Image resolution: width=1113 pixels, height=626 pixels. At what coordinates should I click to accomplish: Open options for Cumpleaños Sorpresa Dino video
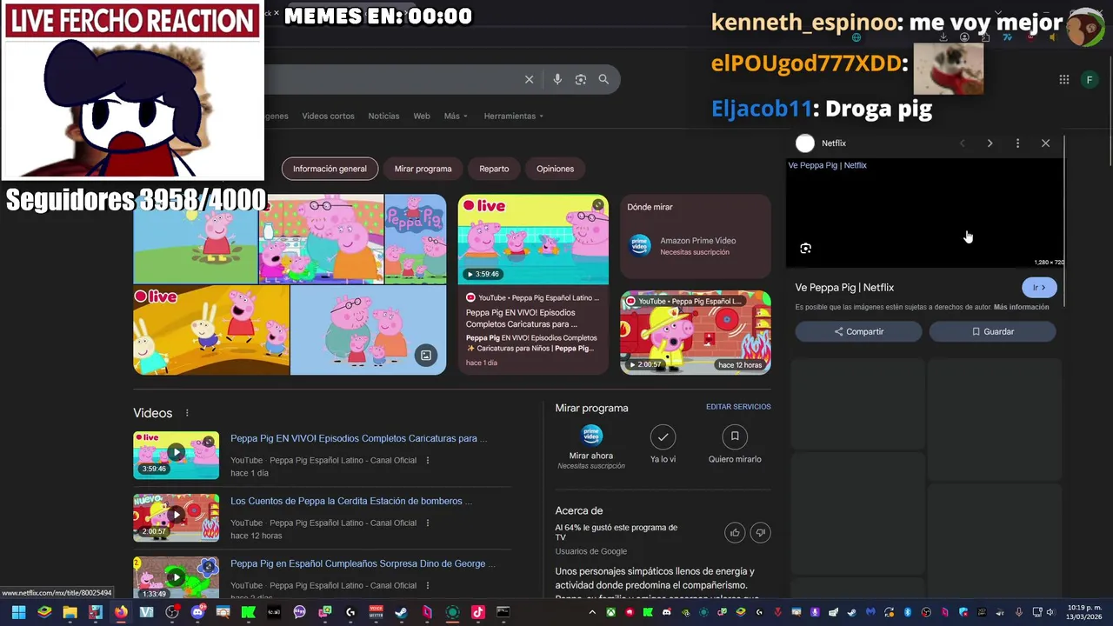427,585
